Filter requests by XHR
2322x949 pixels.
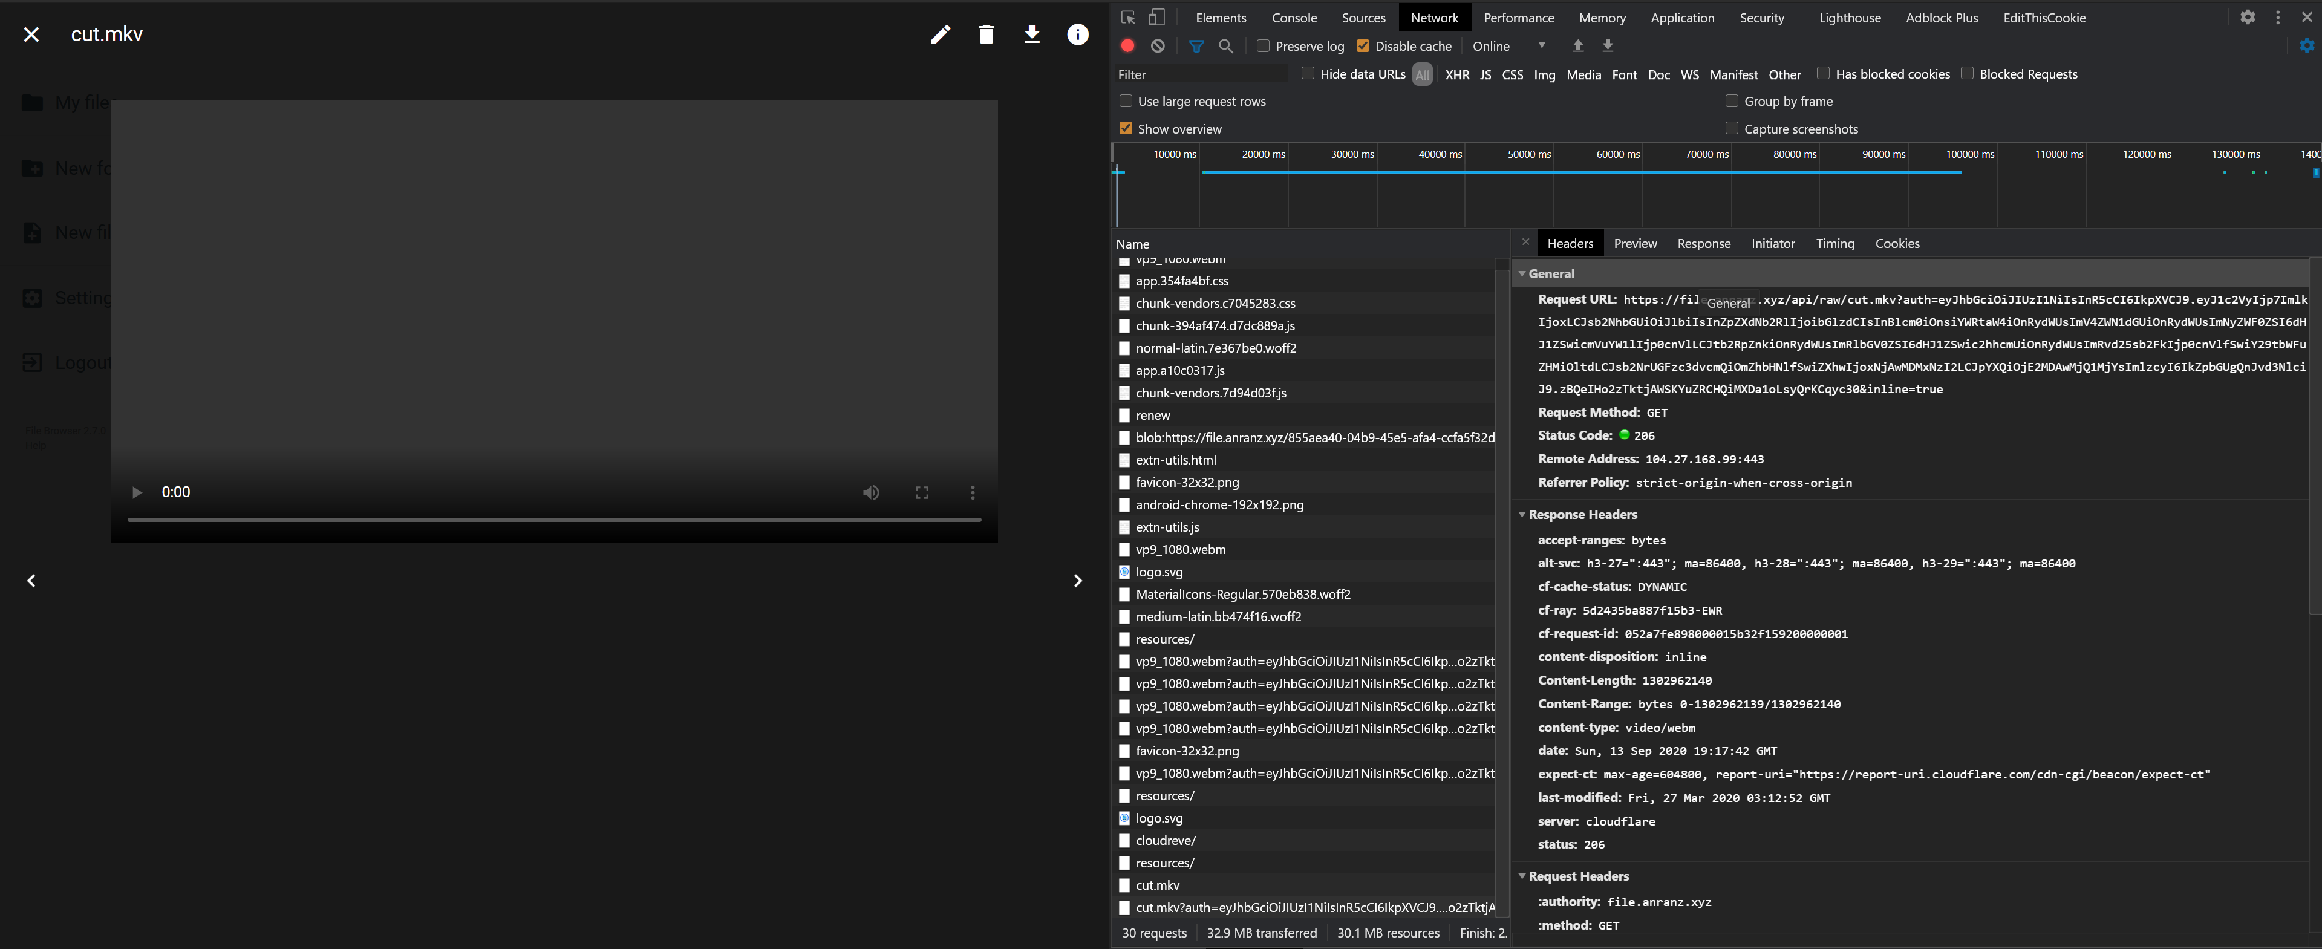[x=1456, y=75]
